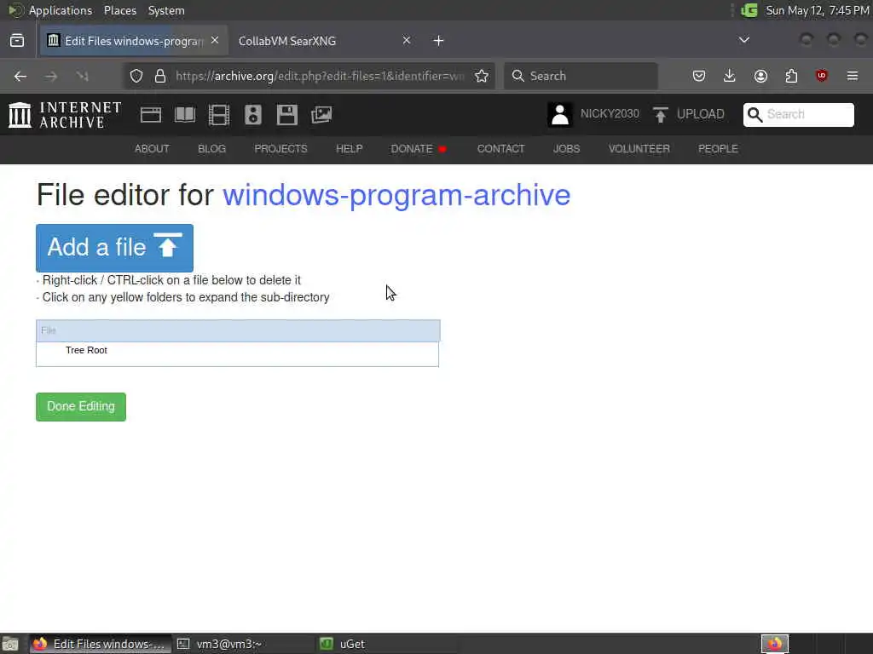The width and height of the screenshot is (873, 654).
Task: Open the list all tabs dropdown
Action: (x=743, y=40)
